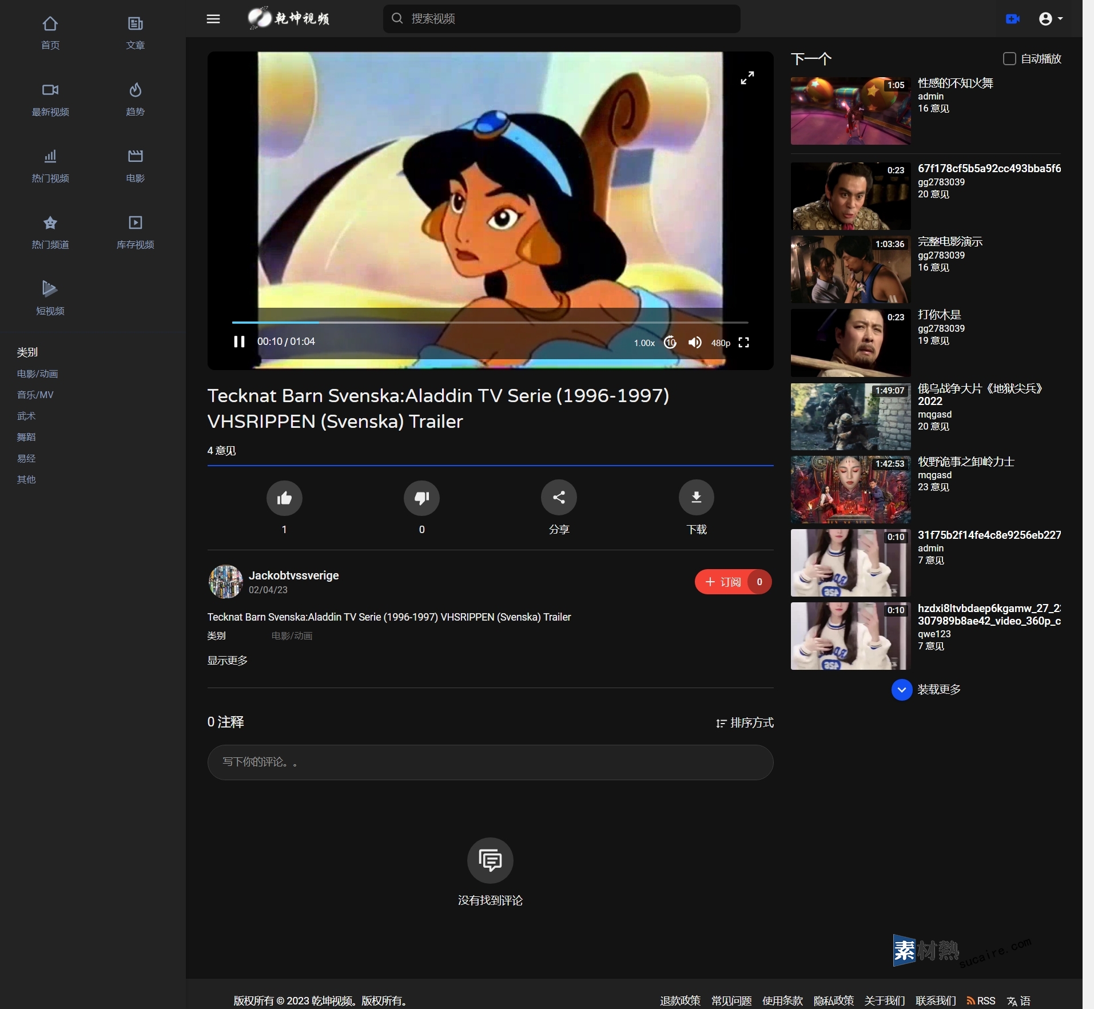Expand the player with the arrows icon
The height and width of the screenshot is (1009, 1094).
(747, 78)
